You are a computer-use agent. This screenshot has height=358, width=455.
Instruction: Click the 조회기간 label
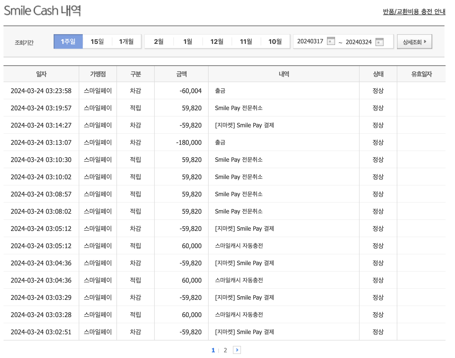pos(24,43)
